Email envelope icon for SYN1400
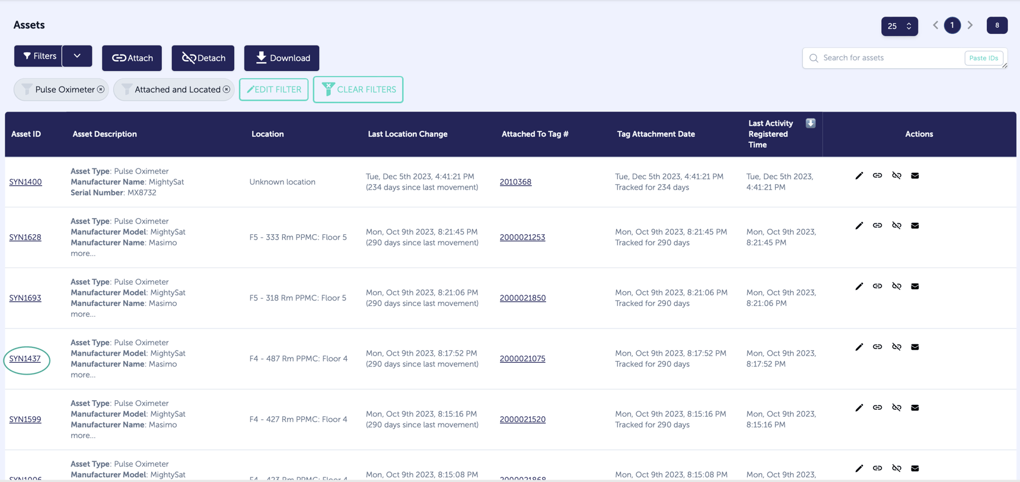Image resolution: width=1020 pixels, height=482 pixels. (x=915, y=175)
